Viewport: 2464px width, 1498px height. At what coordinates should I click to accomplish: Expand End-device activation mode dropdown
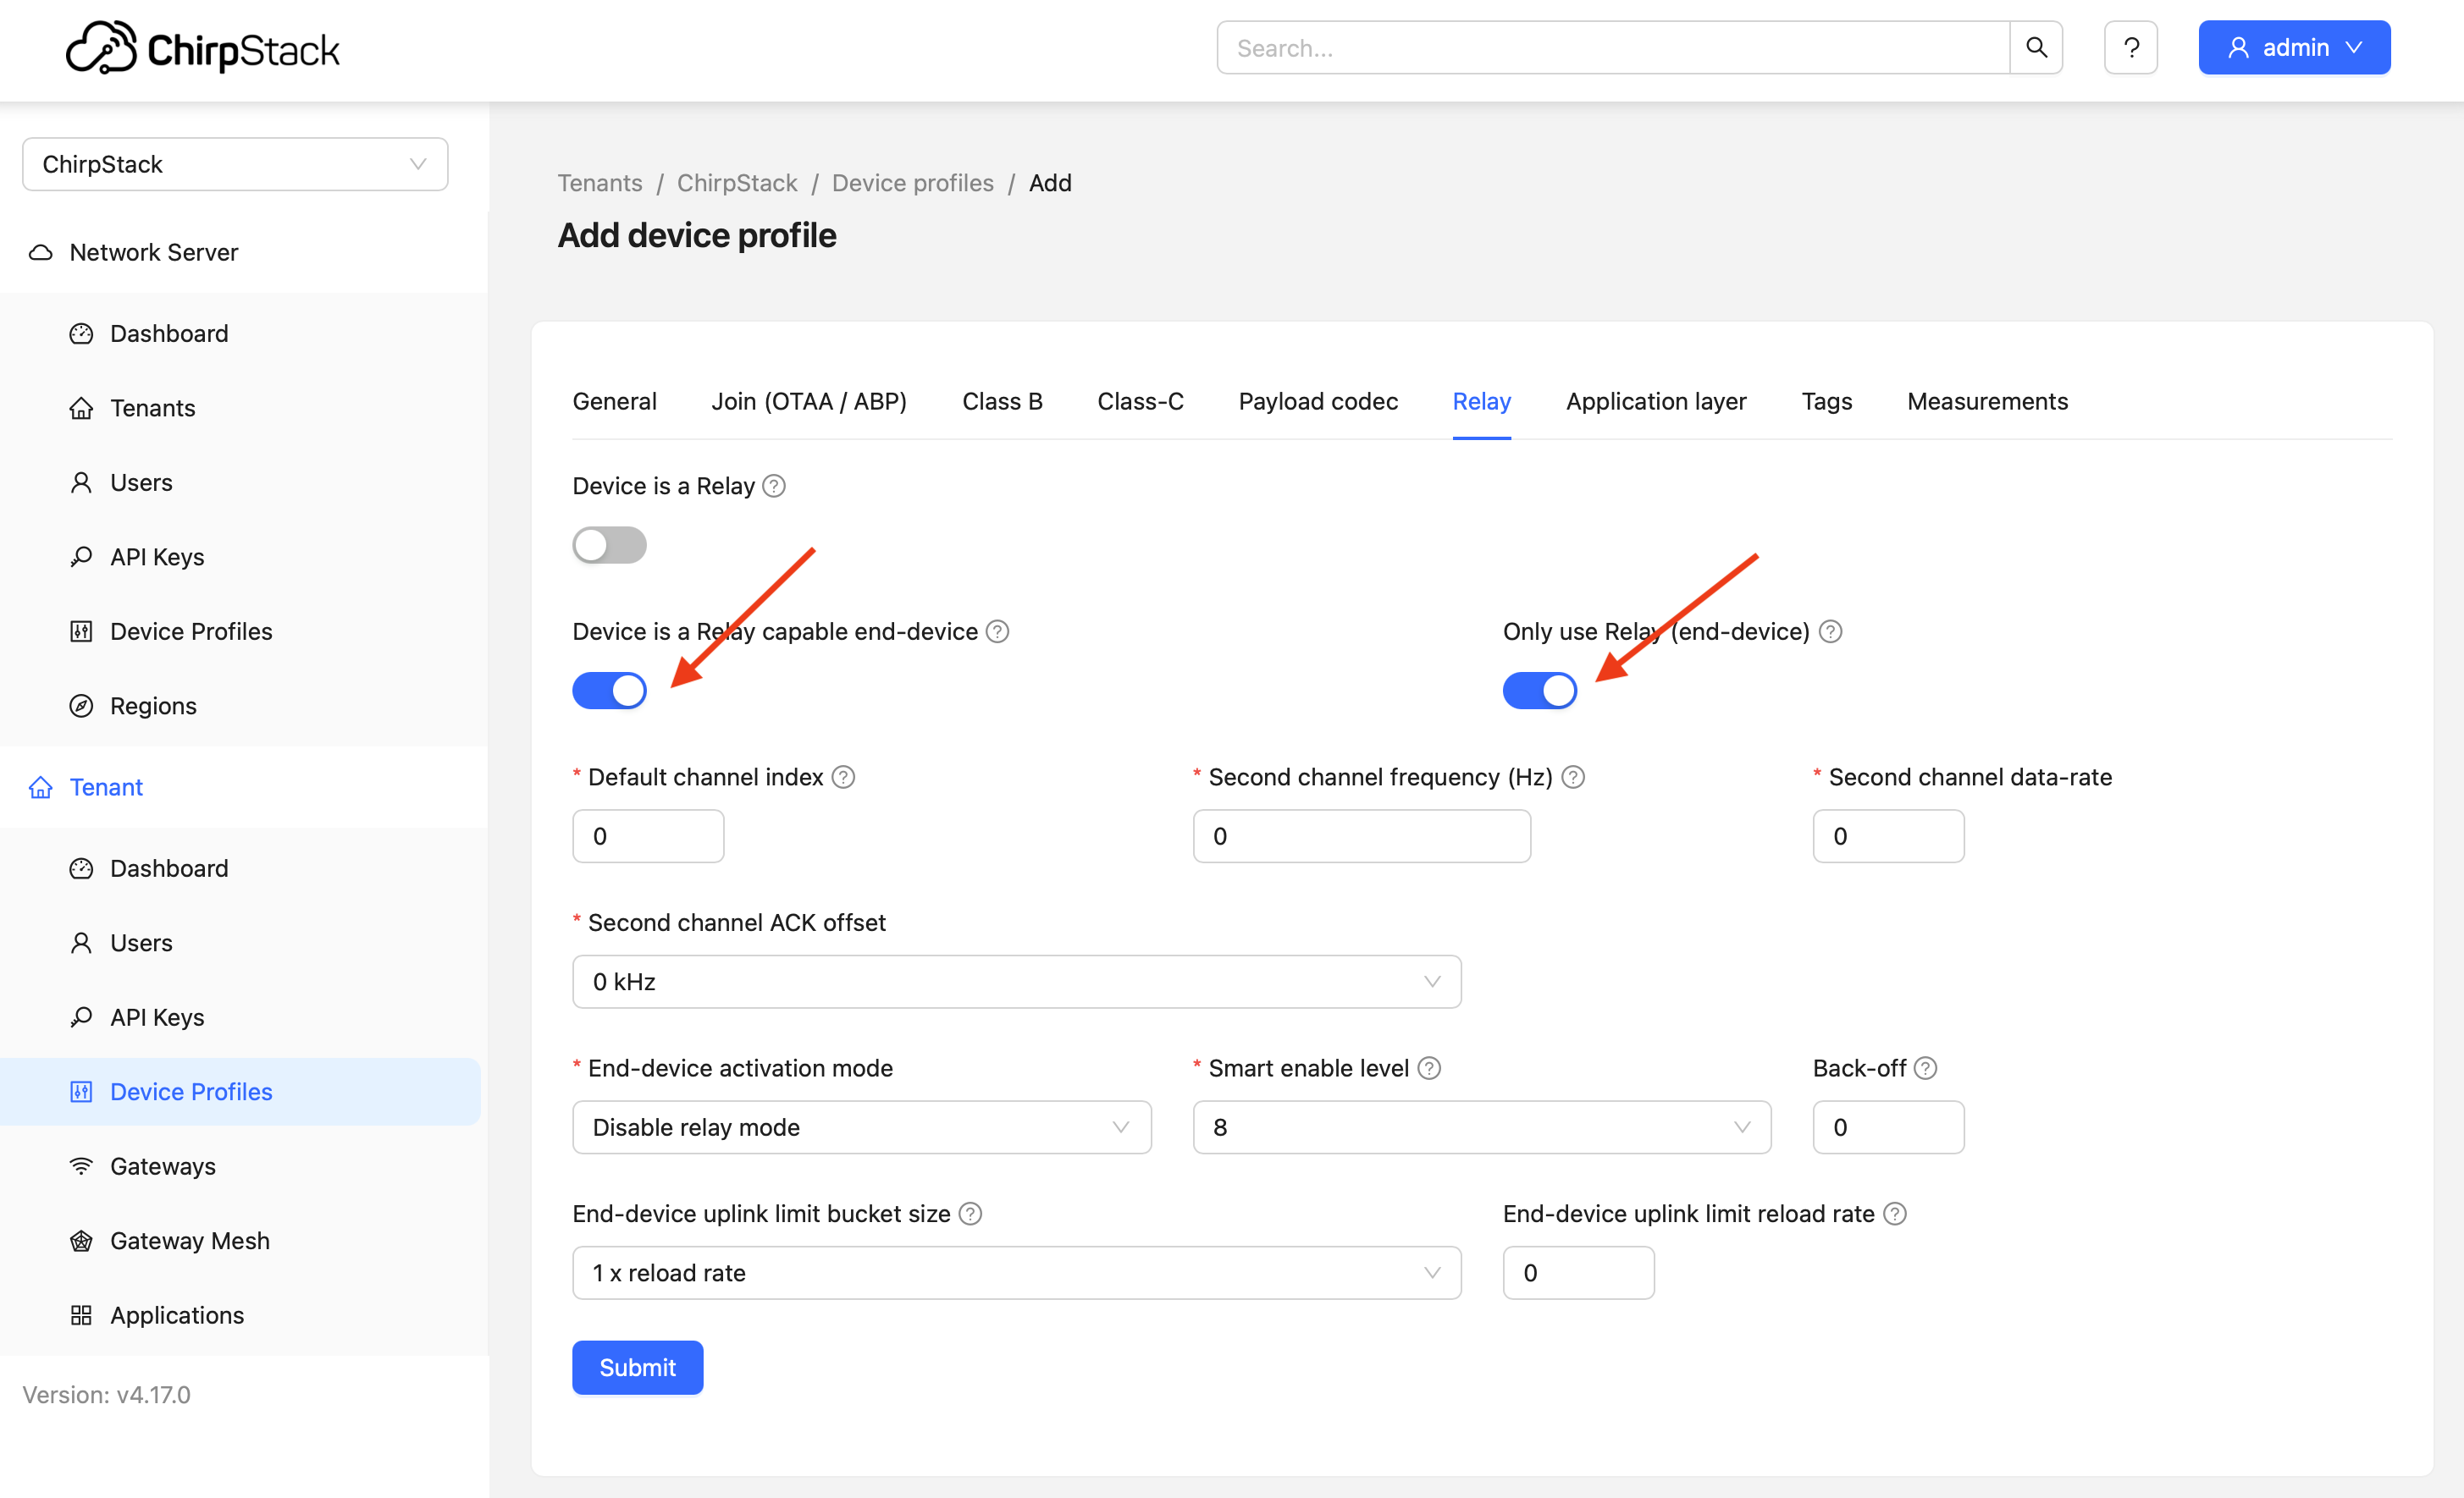[861, 1127]
